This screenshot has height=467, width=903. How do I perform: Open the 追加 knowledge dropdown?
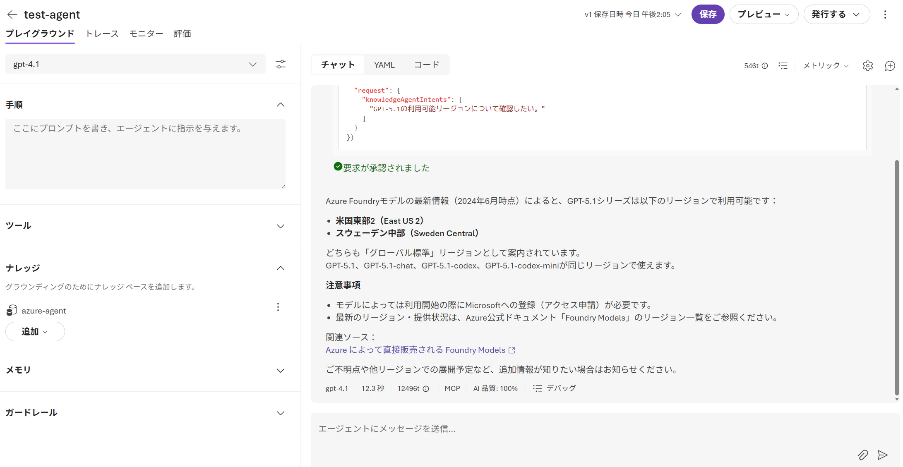[35, 332]
